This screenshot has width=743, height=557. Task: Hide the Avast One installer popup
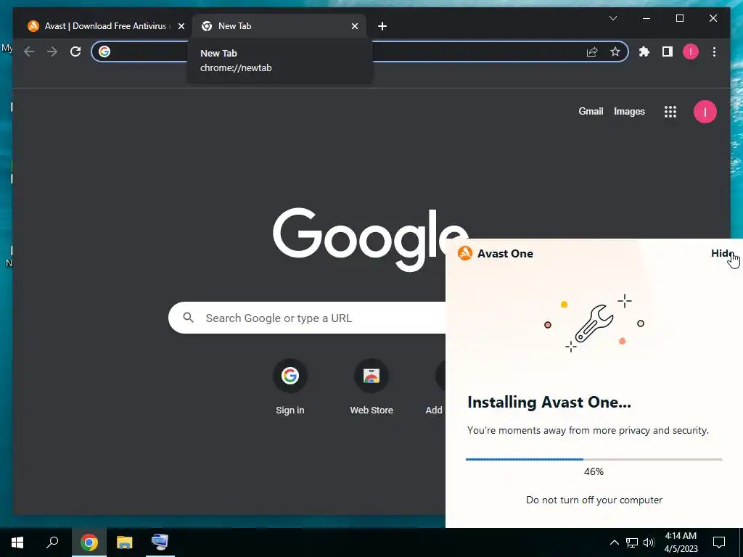(722, 253)
